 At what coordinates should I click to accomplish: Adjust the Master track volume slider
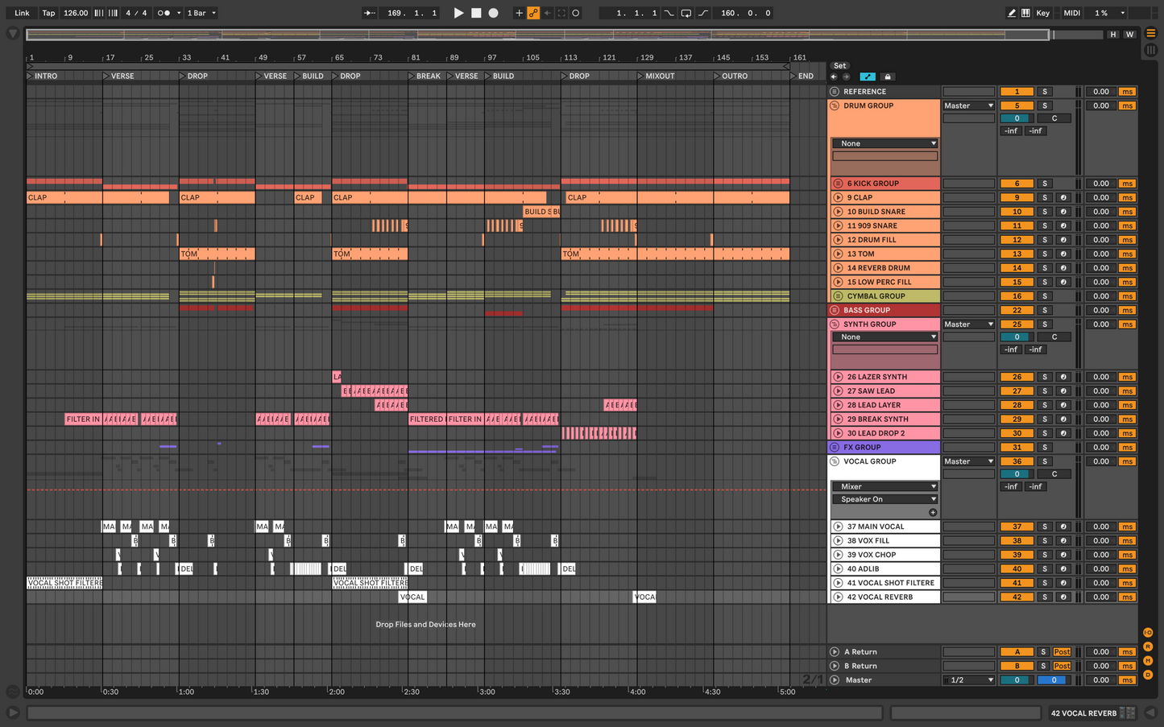(1017, 680)
